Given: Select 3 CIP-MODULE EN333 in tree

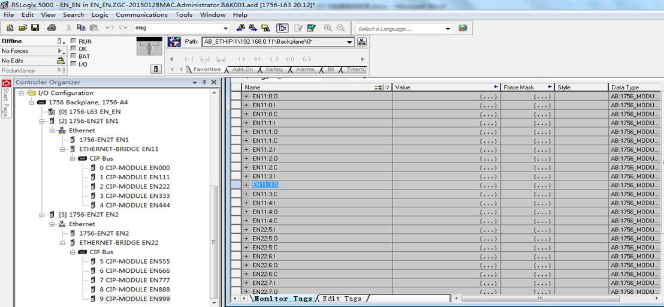Looking at the screenshot, I should (135, 195).
